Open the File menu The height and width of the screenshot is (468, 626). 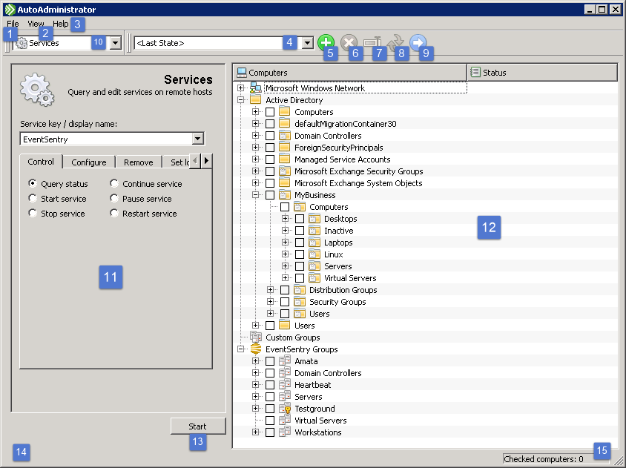pyautogui.click(x=13, y=24)
